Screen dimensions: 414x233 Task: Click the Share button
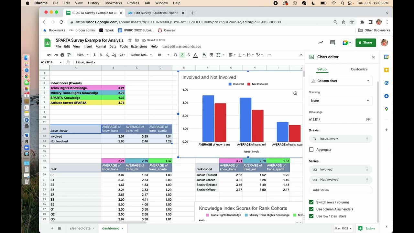tap(365, 42)
